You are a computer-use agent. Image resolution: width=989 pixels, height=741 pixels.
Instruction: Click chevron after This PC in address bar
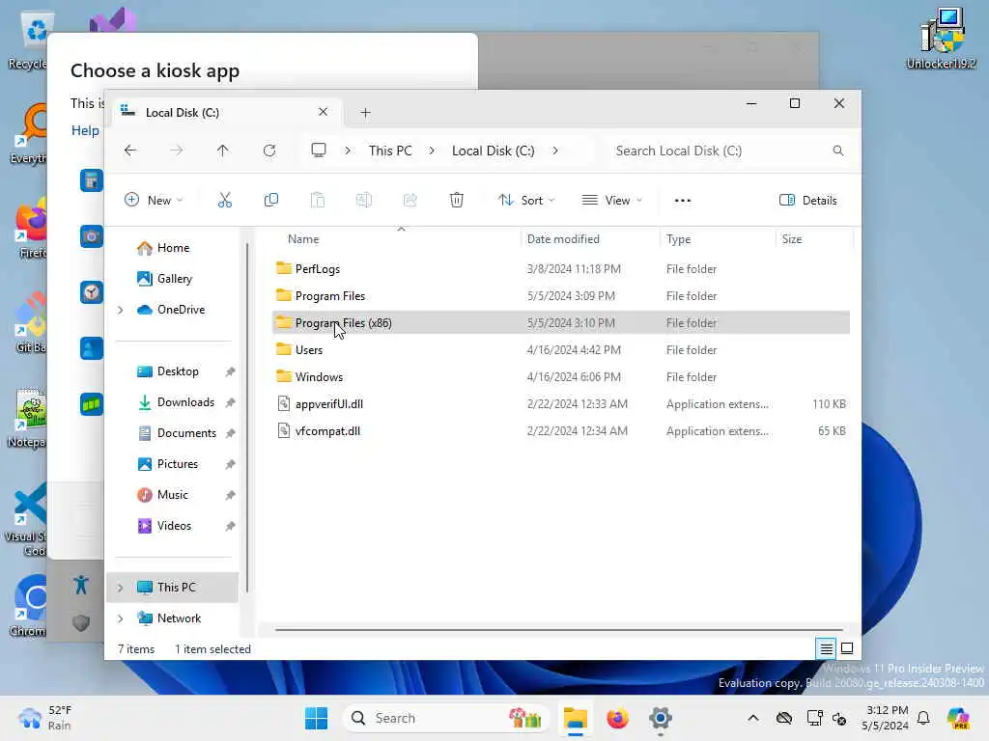point(432,151)
